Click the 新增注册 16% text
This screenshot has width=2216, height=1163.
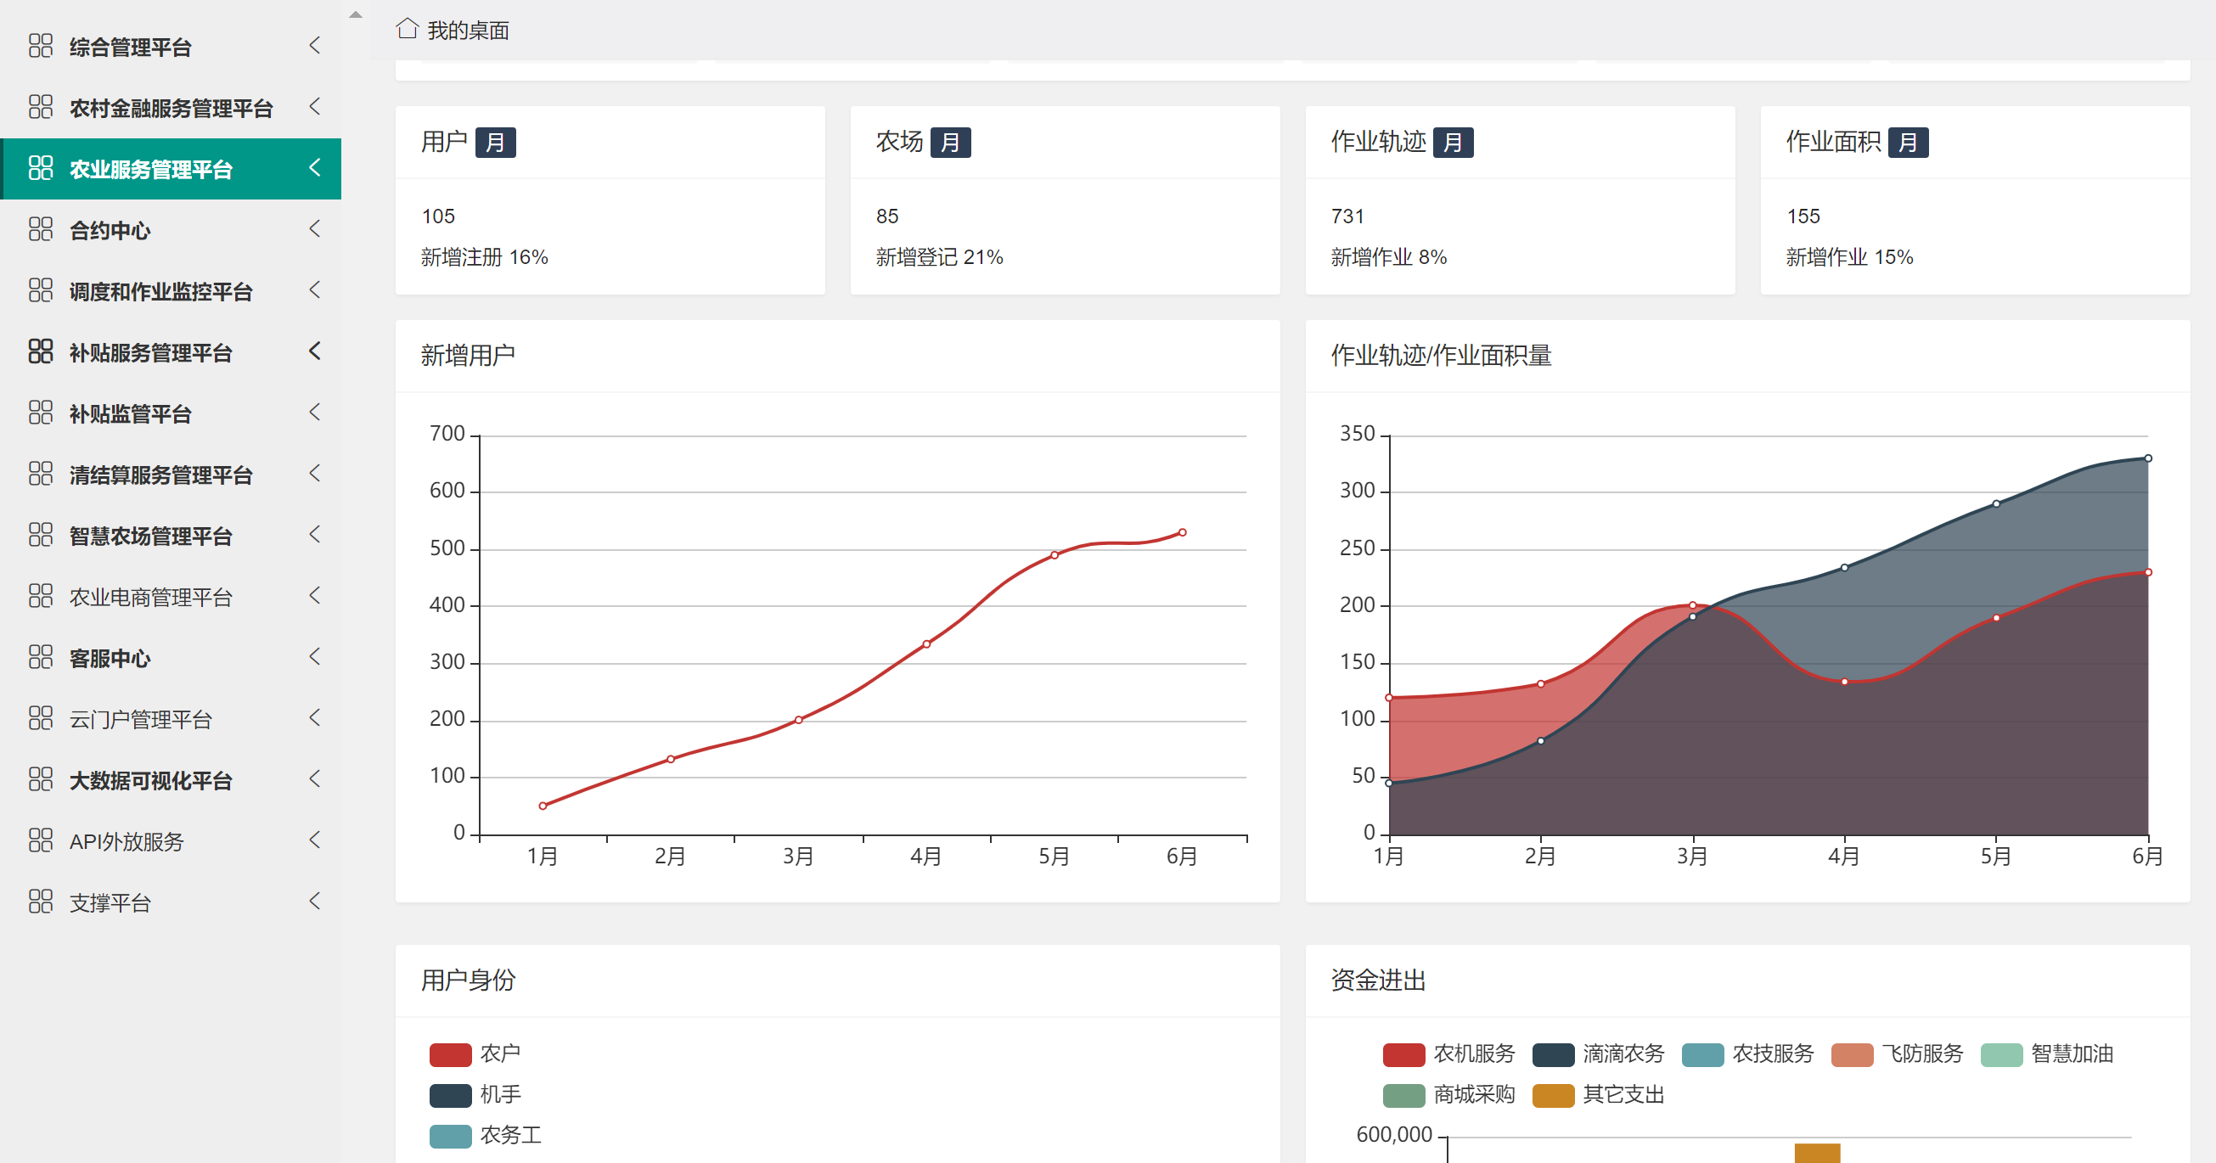484,256
